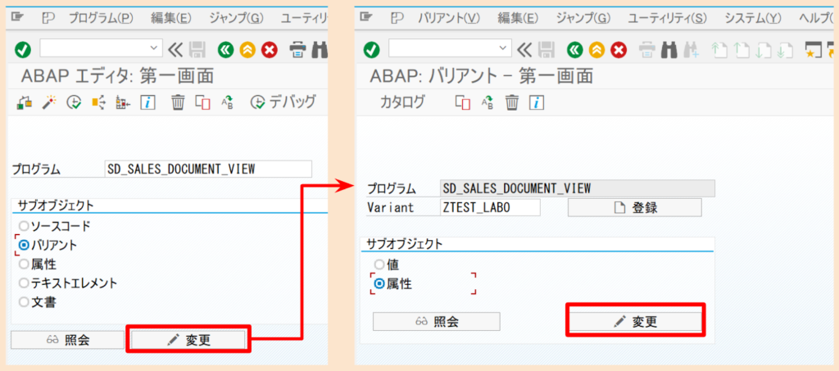Click プログラム input field in ABAP Editor

coord(208,169)
